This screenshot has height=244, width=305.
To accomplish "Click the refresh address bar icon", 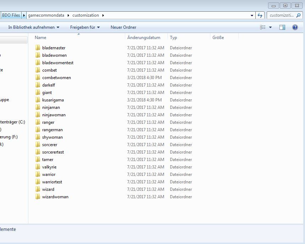I will click(260, 15).
